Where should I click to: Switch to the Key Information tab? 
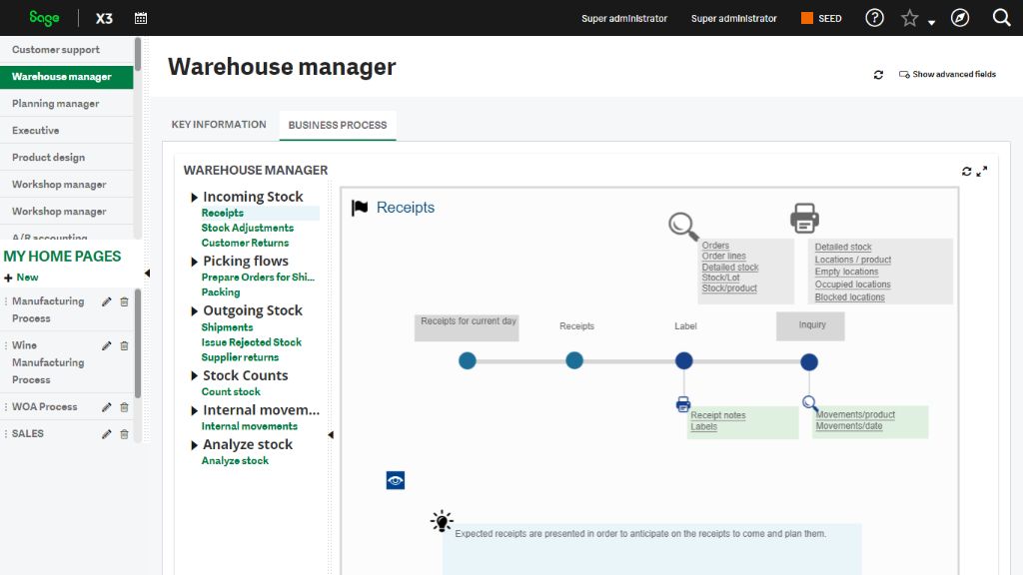point(219,125)
